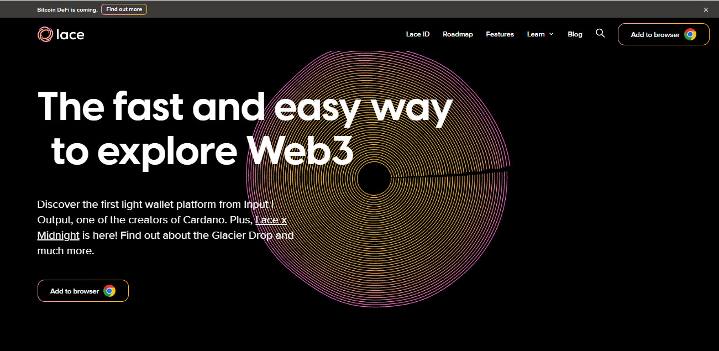The width and height of the screenshot is (719, 351).
Task: Click the lace wordmark text in the header
Action: pos(70,34)
